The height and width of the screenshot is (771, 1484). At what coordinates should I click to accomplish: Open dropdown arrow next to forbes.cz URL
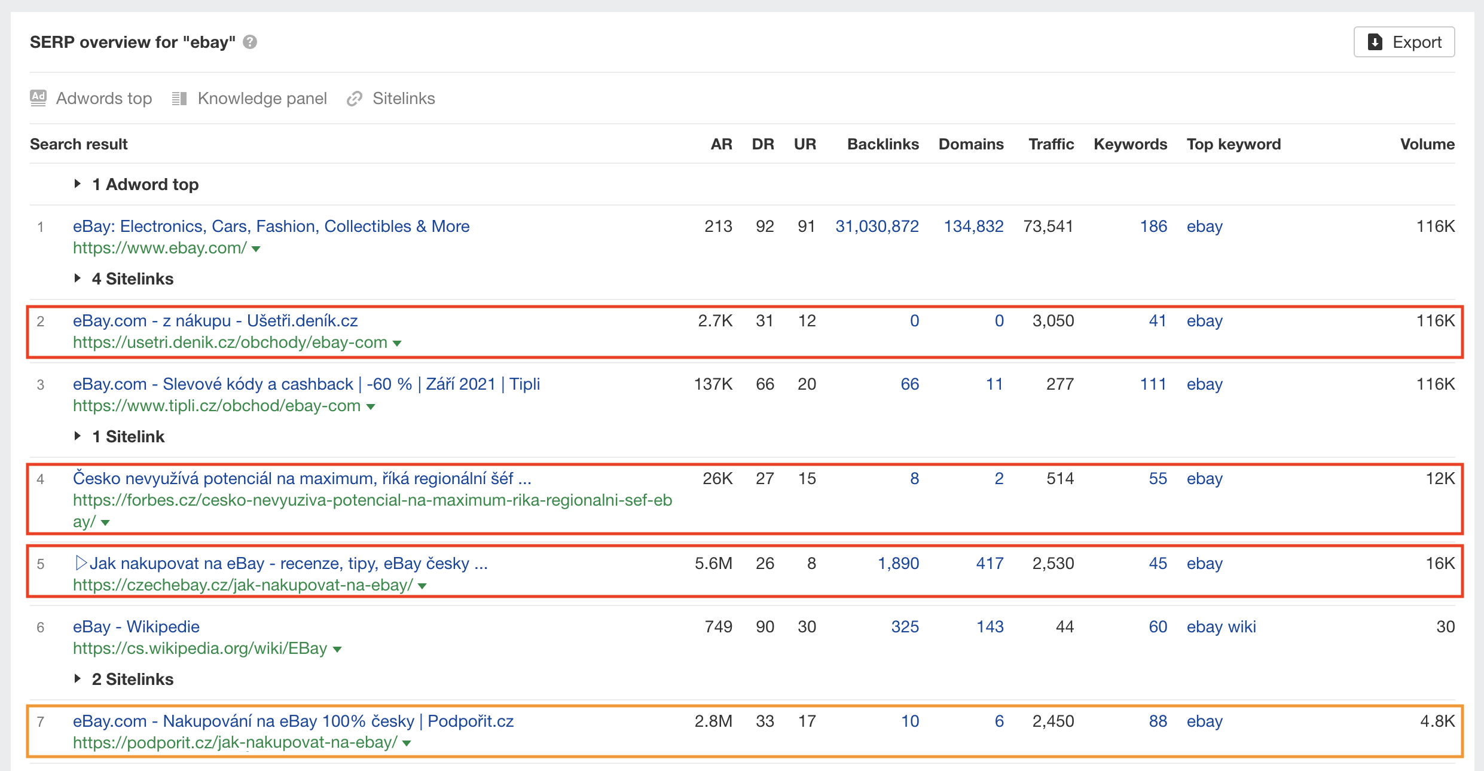pos(106,523)
